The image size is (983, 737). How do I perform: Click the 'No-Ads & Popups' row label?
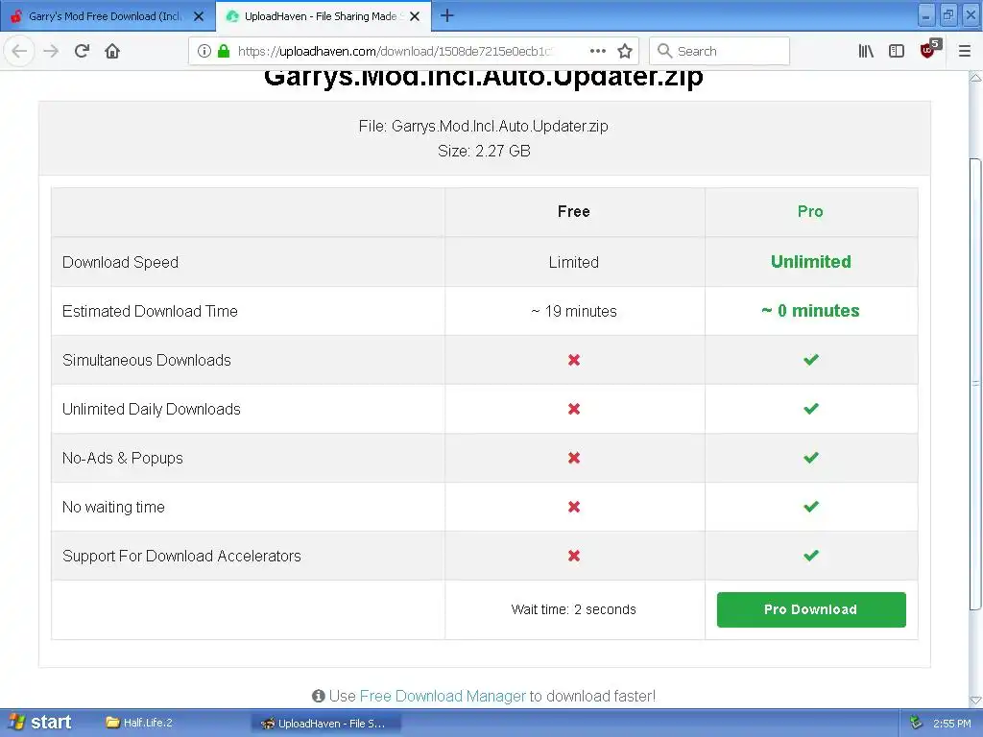pos(122,458)
